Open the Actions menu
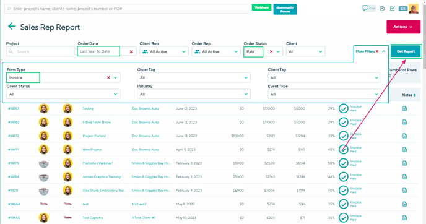This screenshot has width=426, height=224. [403, 27]
